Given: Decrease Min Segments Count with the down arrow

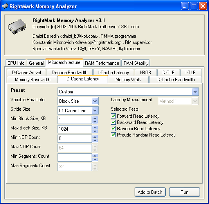Looking at the screenshot, I should [95, 159].
